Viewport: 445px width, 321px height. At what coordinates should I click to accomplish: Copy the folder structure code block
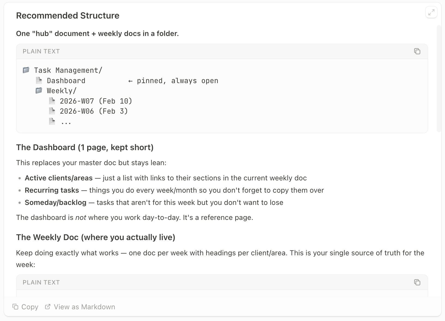tap(417, 51)
